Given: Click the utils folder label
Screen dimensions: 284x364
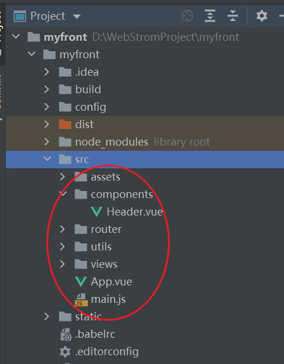Looking at the screenshot, I should point(101,246).
